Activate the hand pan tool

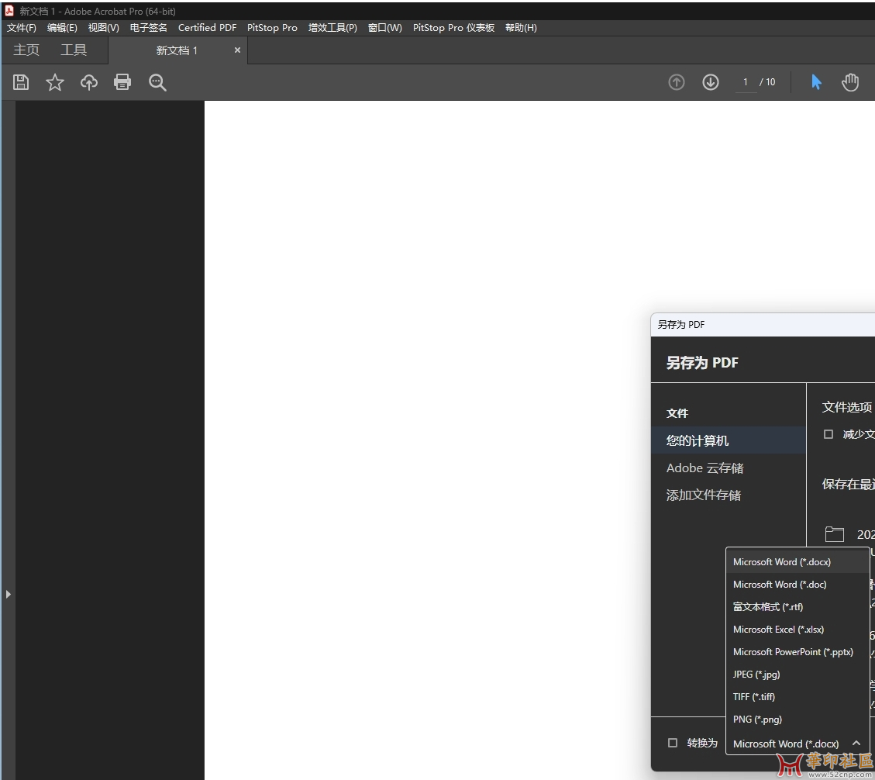tap(850, 82)
